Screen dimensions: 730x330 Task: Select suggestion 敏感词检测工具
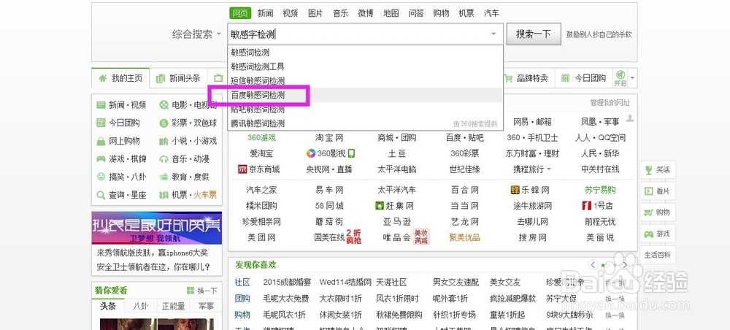(366, 66)
